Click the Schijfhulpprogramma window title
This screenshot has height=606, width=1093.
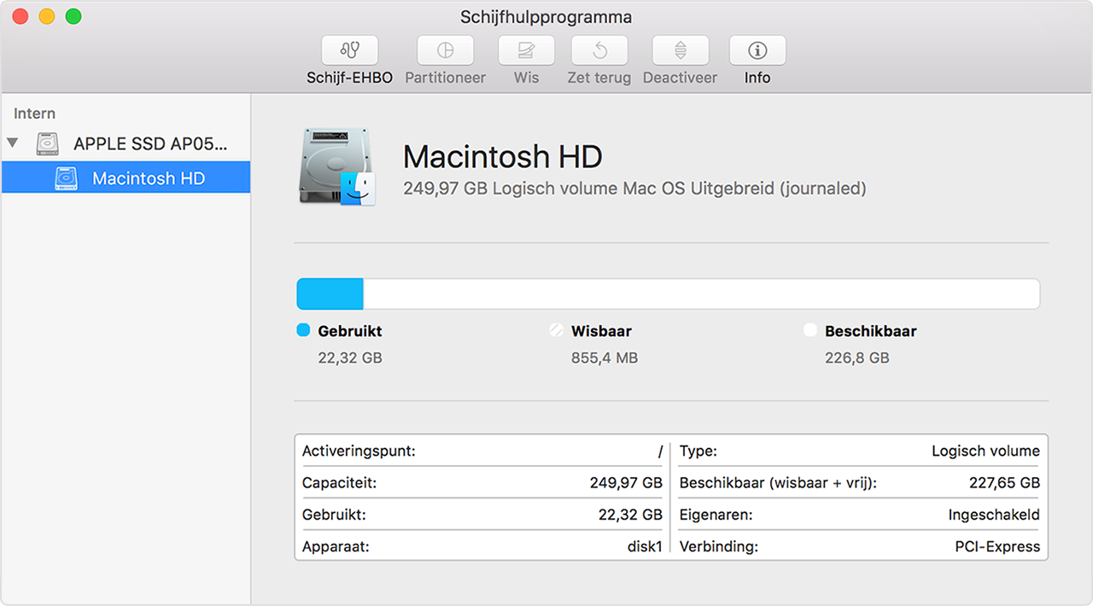[x=546, y=17]
